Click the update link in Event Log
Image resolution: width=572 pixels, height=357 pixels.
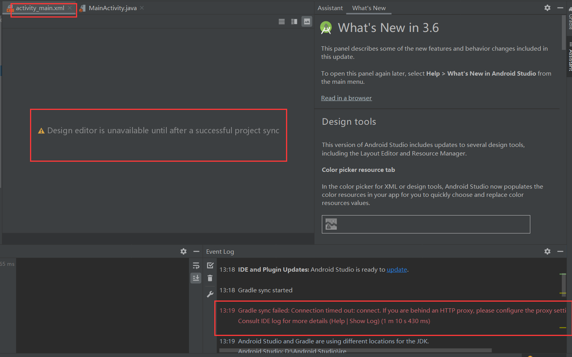pos(397,270)
